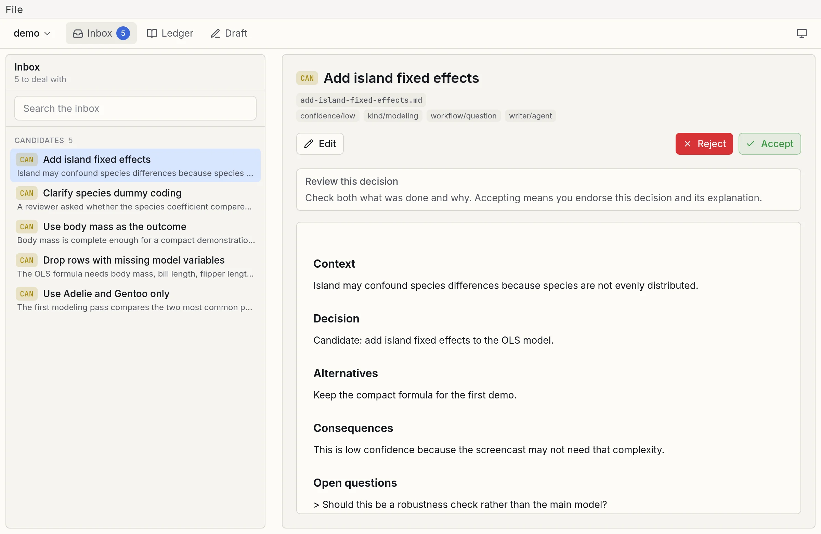
Task: Click the '5 to deal with' subtitle
Action: [x=40, y=79]
